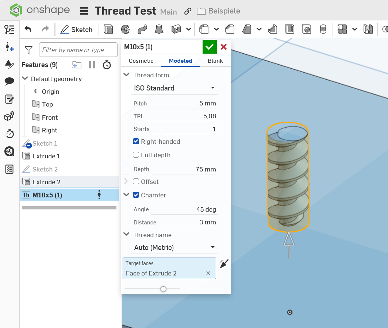Click the feature filter funnel icon
388x328 pixels.
28,50
